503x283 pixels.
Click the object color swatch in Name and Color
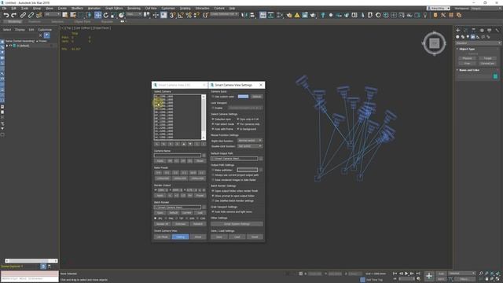[x=495, y=76]
